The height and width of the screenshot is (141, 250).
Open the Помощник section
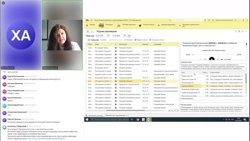point(109,25)
